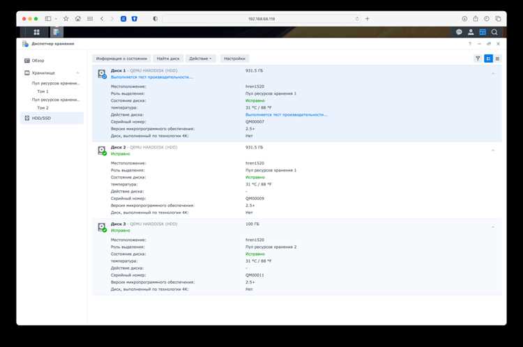Click Disk 2 serial number QM00009
The image size is (523, 347).
[255, 199]
